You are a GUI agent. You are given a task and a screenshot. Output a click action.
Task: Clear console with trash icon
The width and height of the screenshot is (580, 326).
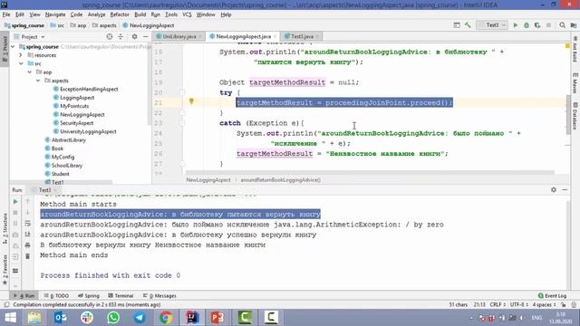(28, 255)
